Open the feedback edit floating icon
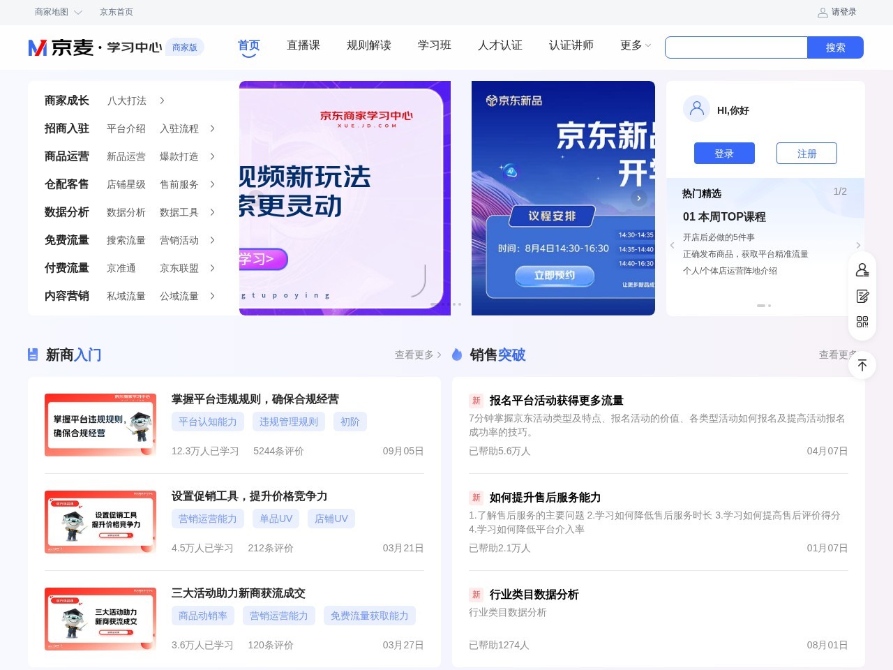This screenshot has height=670, width=893. [x=862, y=297]
